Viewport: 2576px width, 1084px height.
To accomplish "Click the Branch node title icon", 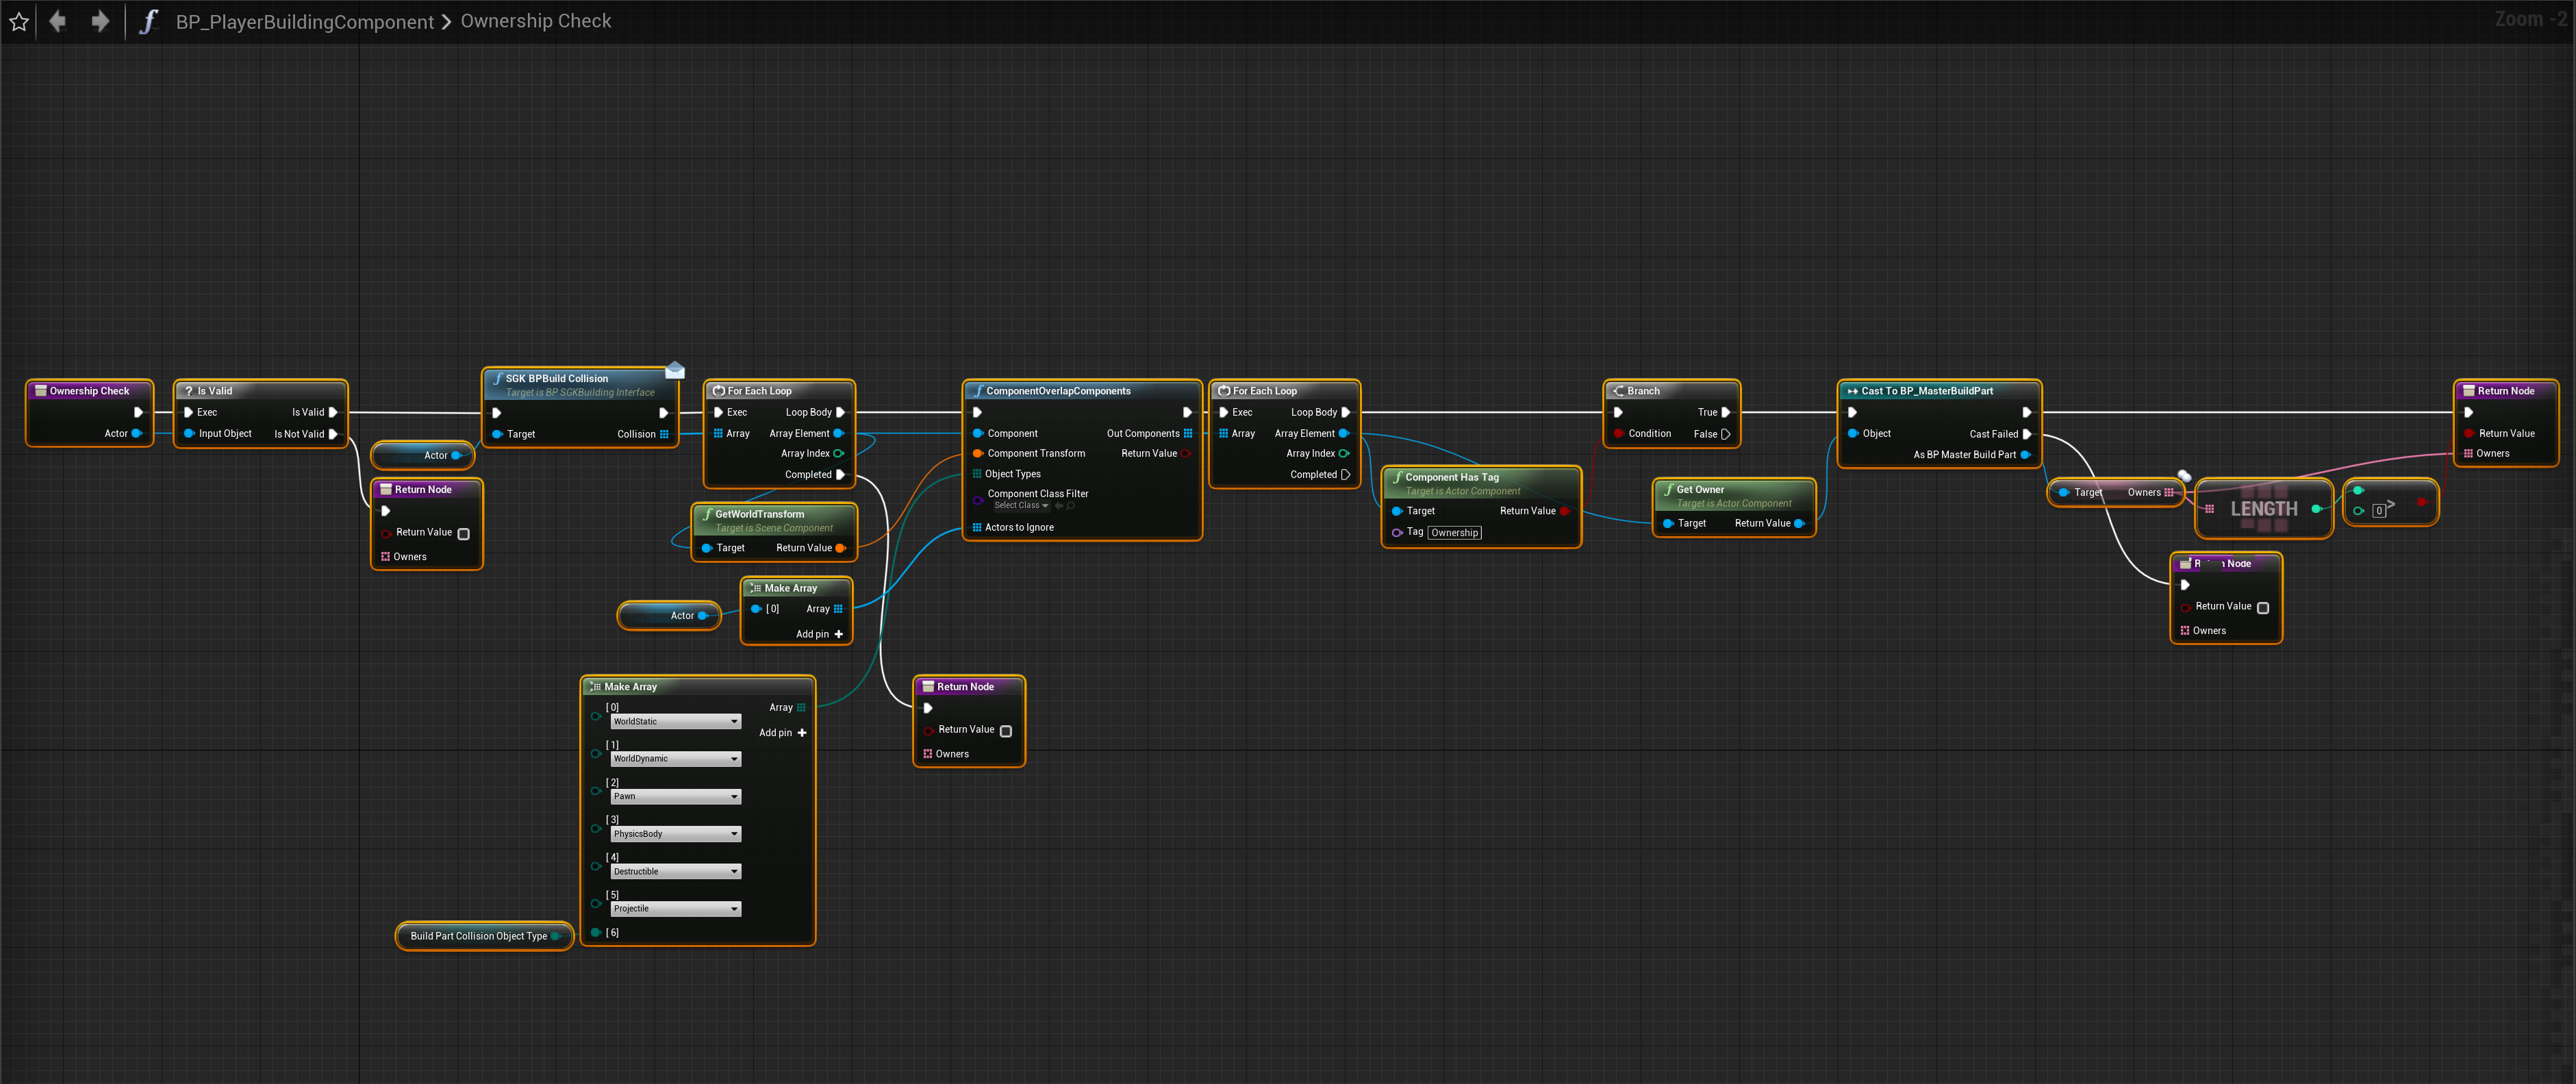I will (x=1618, y=391).
